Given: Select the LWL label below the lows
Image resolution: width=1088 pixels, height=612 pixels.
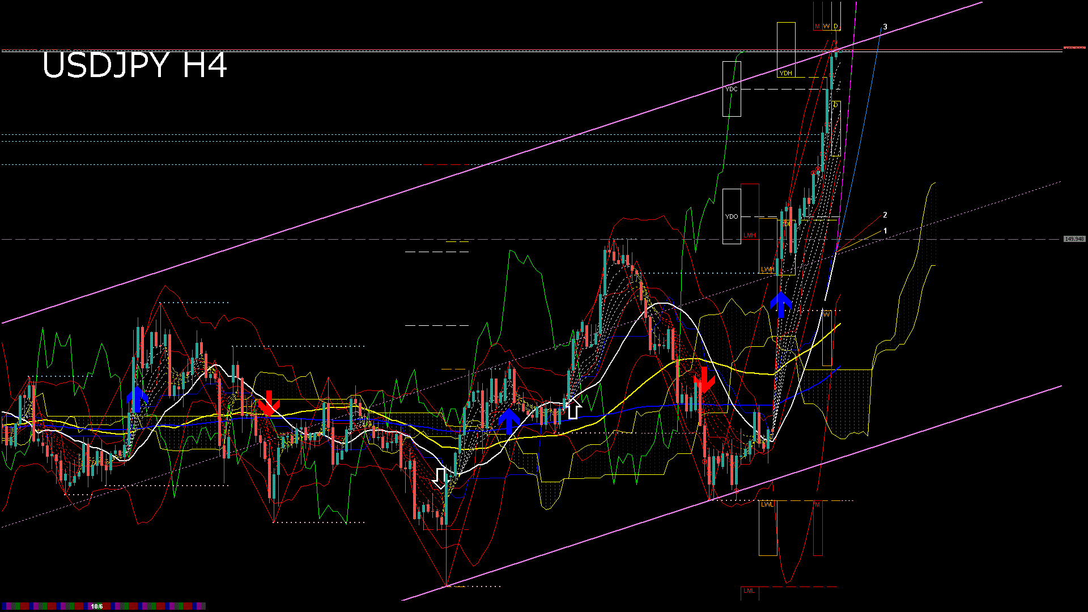Looking at the screenshot, I should (x=767, y=504).
